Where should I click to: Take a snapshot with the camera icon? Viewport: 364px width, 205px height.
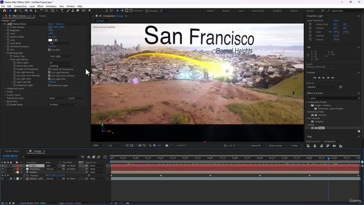pos(167,146)
